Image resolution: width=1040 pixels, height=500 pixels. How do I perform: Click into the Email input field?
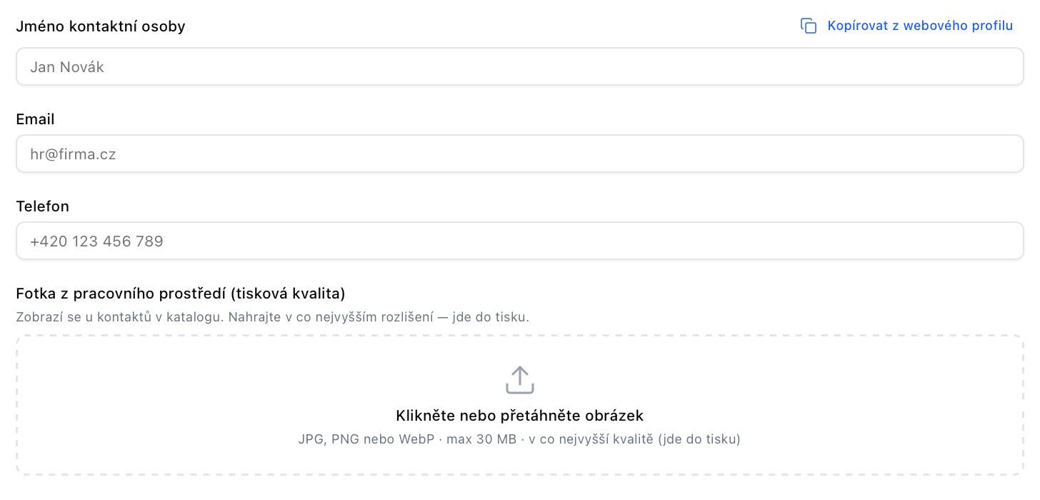(520, 154)
